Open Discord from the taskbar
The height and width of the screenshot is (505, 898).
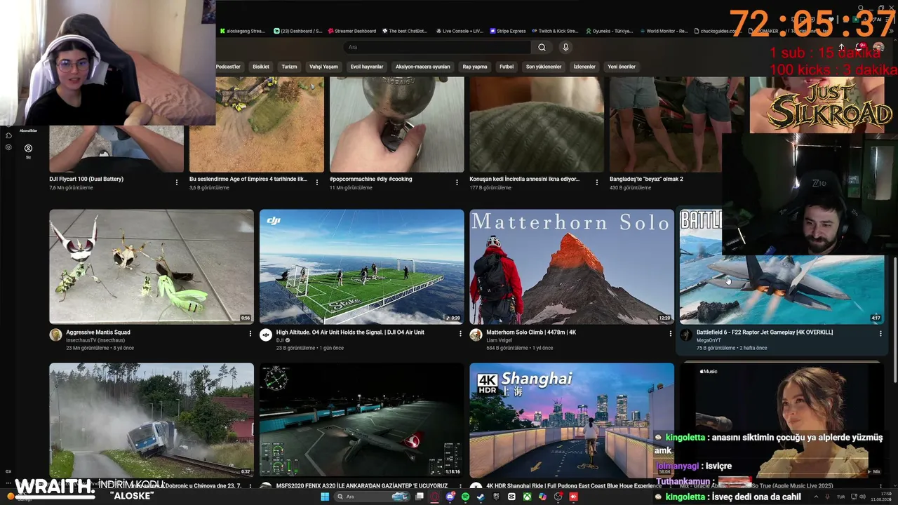(x=450, y=497)
